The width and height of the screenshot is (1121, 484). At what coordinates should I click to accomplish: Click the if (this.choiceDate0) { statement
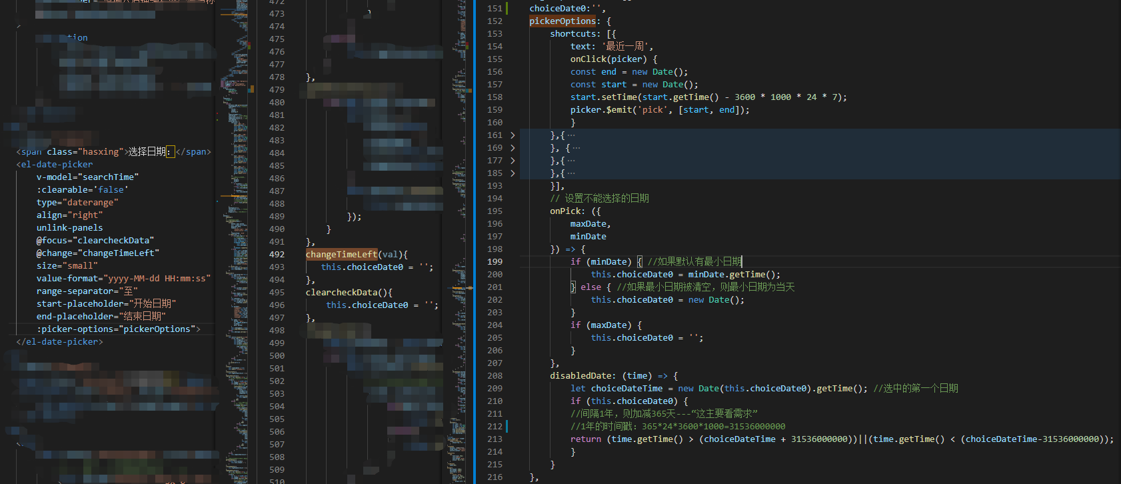pyautogui.click(x=629, y=401)
